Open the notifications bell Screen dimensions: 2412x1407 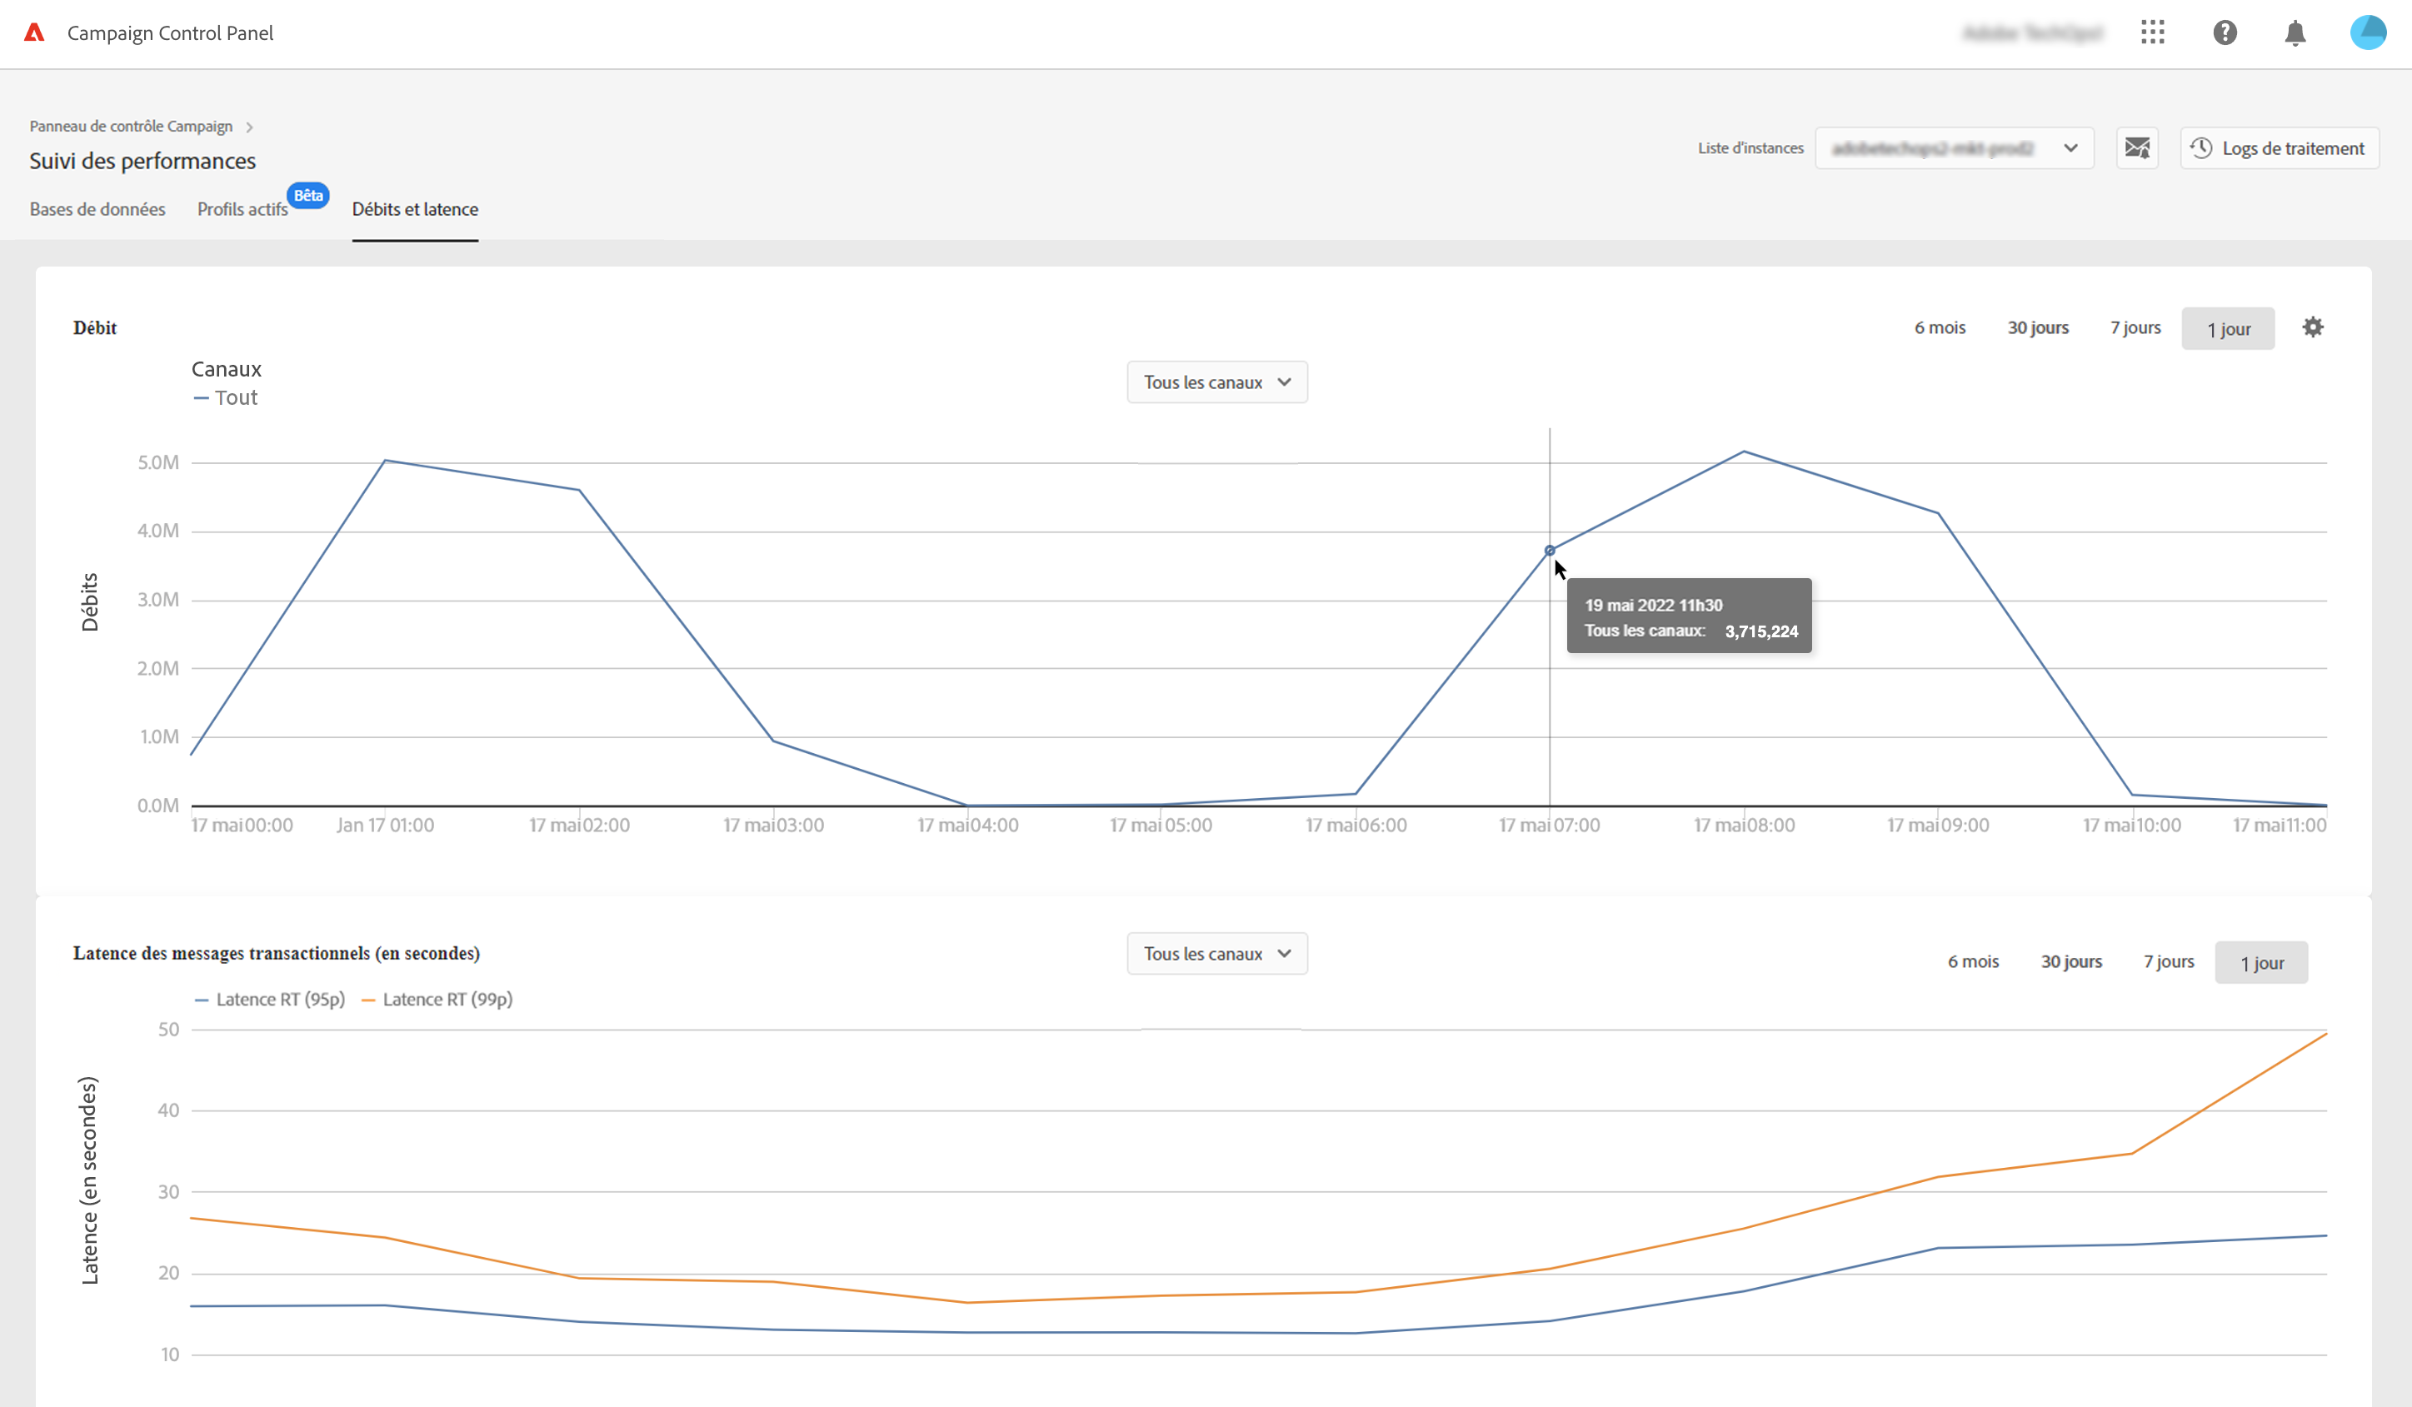[2295, 33]
